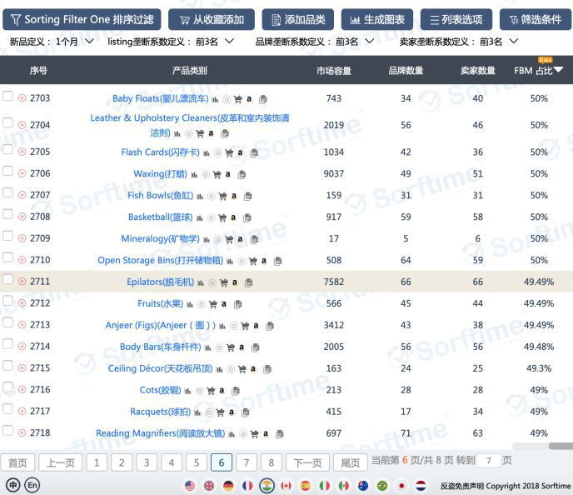Go to page 3
This screenshot has height=495, width=573.
point(147,462)
